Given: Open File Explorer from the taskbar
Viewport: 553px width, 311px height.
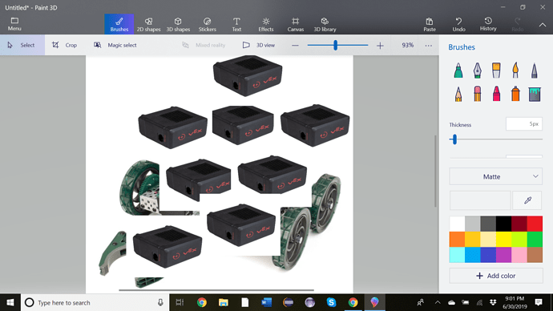Looking at the screenshot, I should pyautogui.click(x=224, y=302).
